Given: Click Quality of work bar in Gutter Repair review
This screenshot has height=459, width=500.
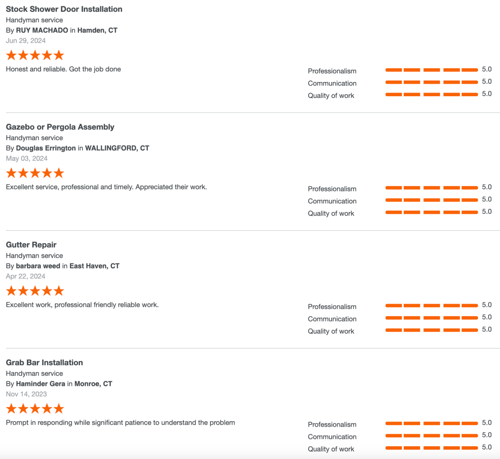Looking at the screenshot, I should point(432,330).
